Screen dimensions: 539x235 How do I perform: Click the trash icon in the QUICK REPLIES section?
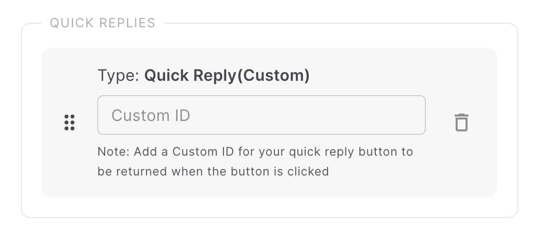click(462, 122)
